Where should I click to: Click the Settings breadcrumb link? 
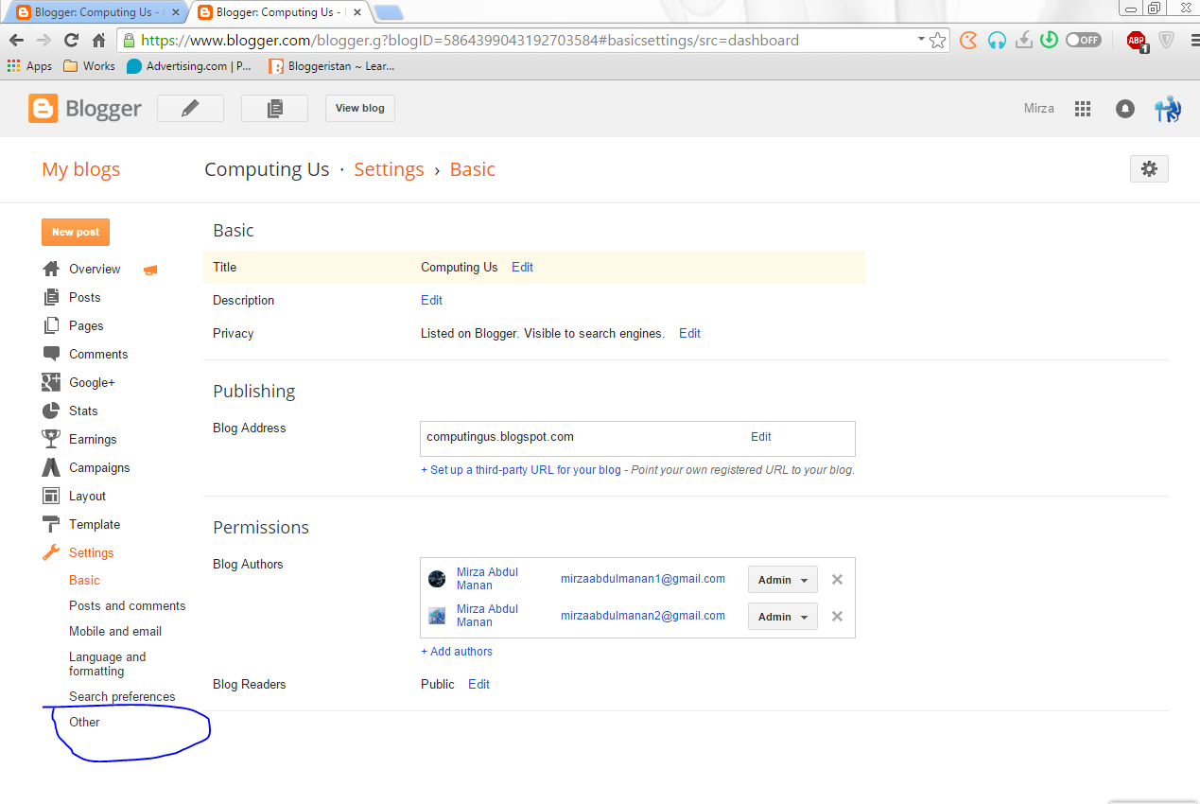pyautogui.click(x=389, y=169)
